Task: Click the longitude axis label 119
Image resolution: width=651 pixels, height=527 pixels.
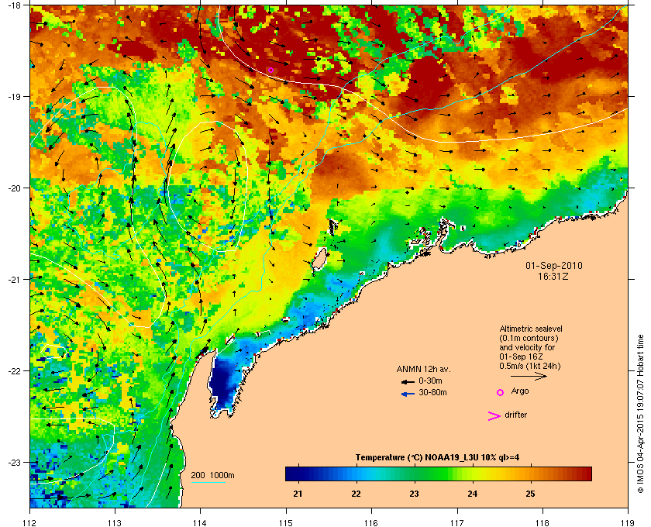Action: (x=628, y=523)
